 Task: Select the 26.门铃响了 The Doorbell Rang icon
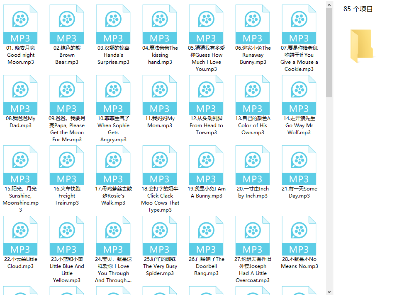pos(206,236)
